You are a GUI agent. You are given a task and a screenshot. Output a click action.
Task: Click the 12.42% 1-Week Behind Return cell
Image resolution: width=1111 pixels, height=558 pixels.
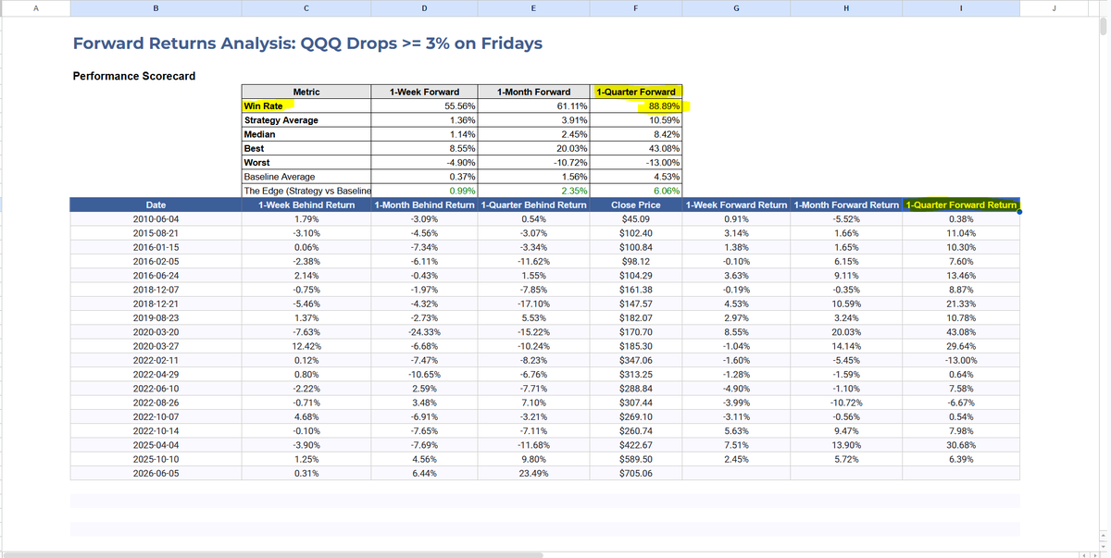pyautogui.click(x=306, y=346)
